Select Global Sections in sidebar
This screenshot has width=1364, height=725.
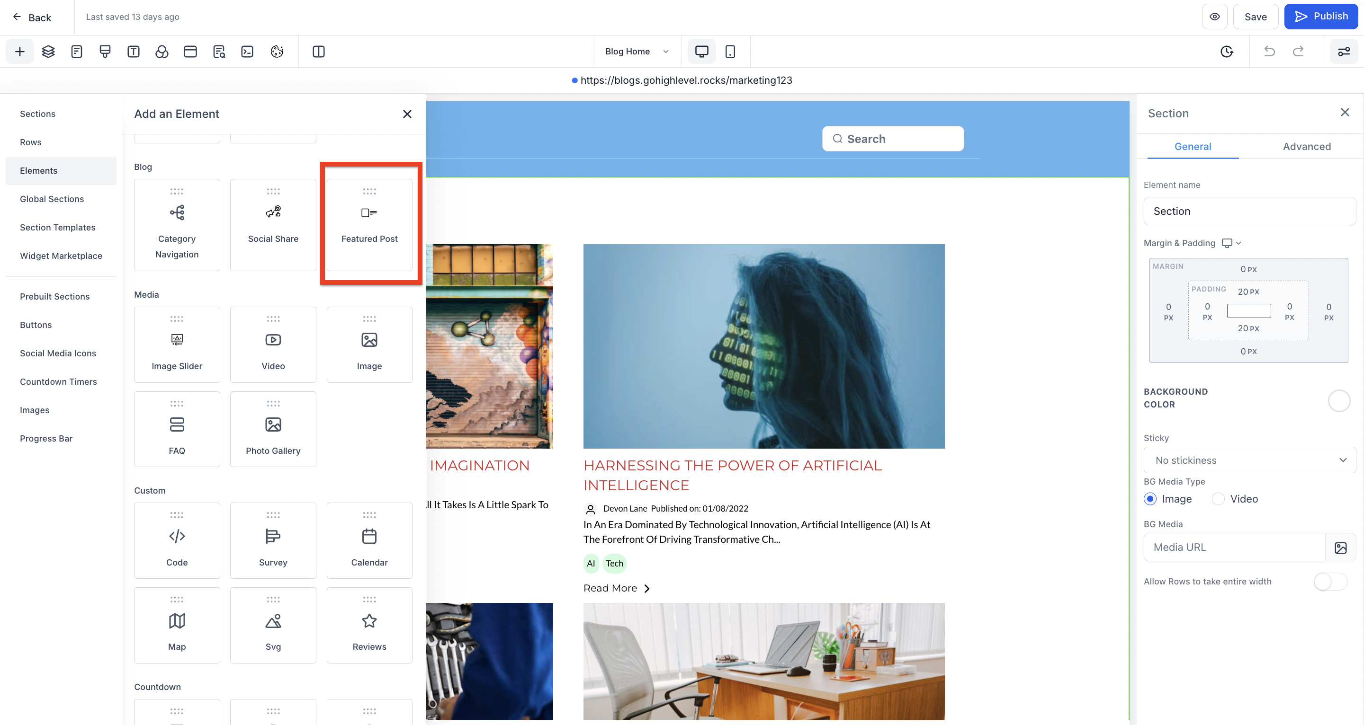pyautogui.click(x=52, y=199)
